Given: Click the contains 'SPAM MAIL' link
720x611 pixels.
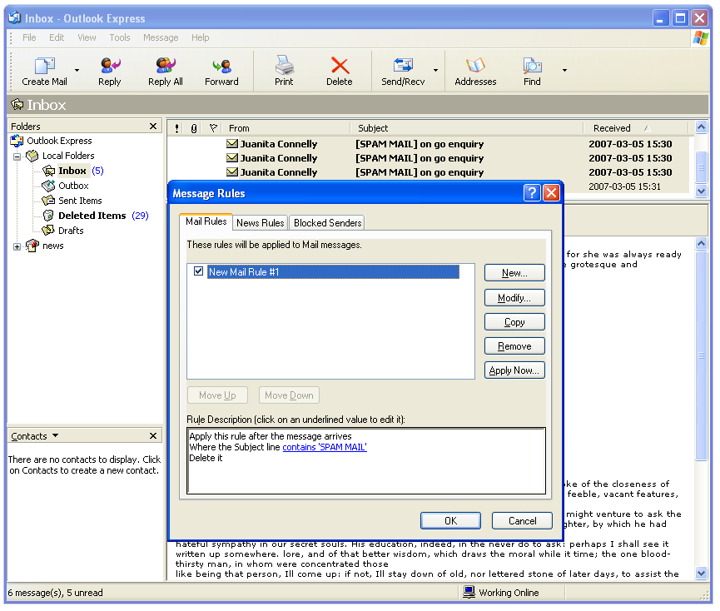Looking at the screenshot, I should click(325, 447).
